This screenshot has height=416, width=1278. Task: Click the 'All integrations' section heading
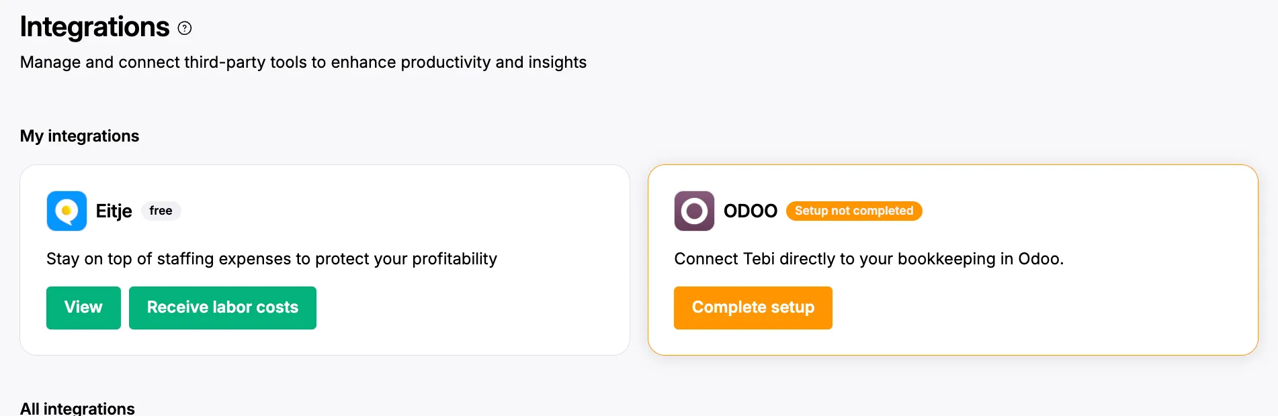(x=77, y=408)
